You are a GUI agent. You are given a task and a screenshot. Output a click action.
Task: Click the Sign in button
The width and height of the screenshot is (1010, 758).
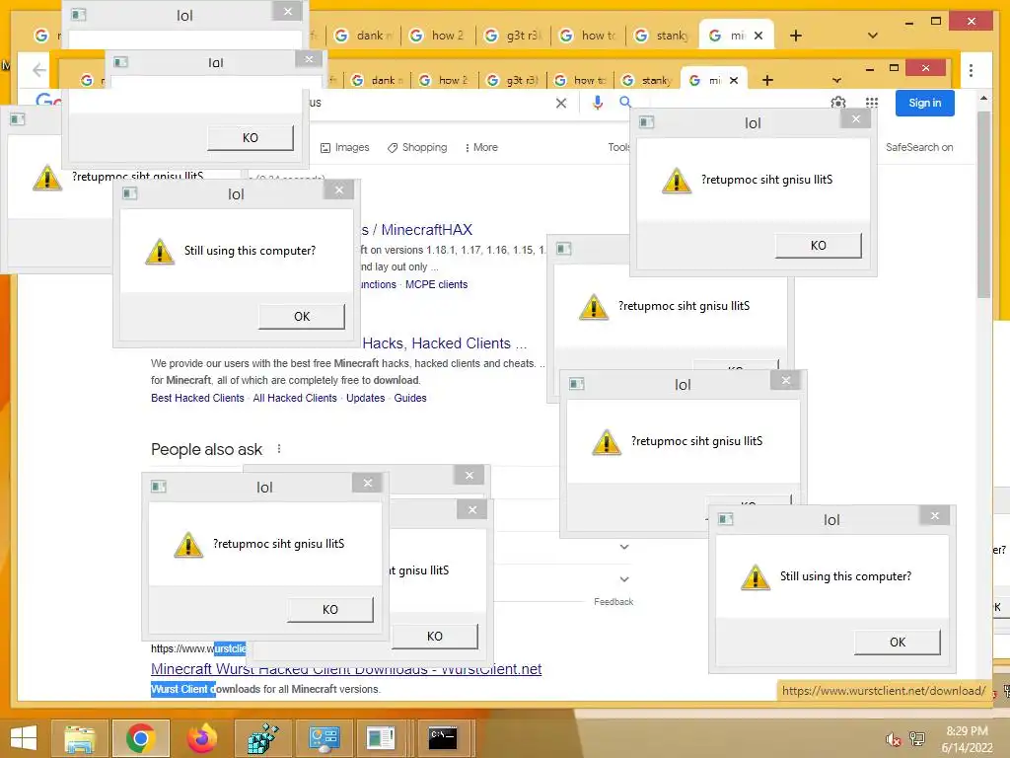[924, 103]
